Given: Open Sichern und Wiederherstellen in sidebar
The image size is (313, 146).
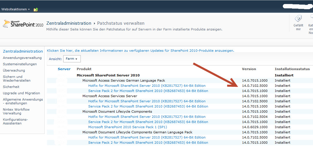Looking at the screenshot, I should [x=17, y=79].
